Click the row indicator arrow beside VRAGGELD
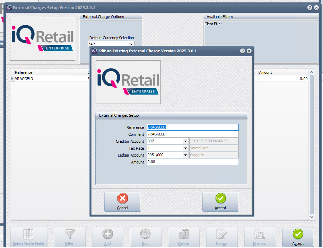The width and height of the screenshot is (323, 248). click(x=12, y=79)
